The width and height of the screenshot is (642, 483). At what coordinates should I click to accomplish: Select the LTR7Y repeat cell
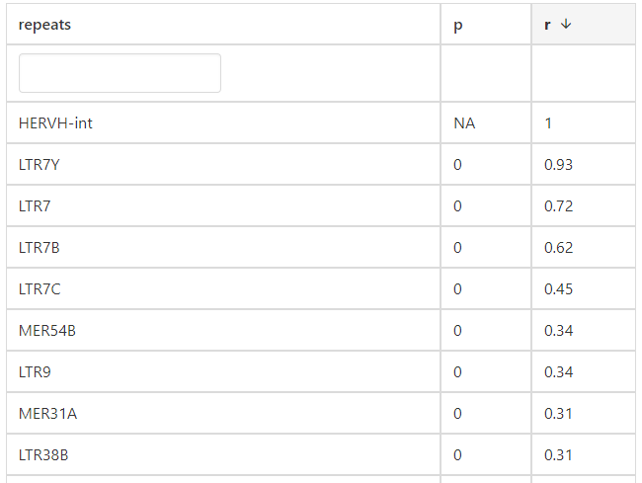pos(40,165)
